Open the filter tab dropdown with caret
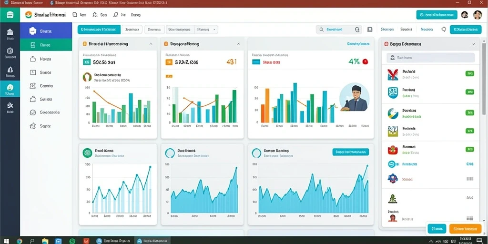Image resolution: width=488 pixels, height=244 pixels. click(206, 30)
